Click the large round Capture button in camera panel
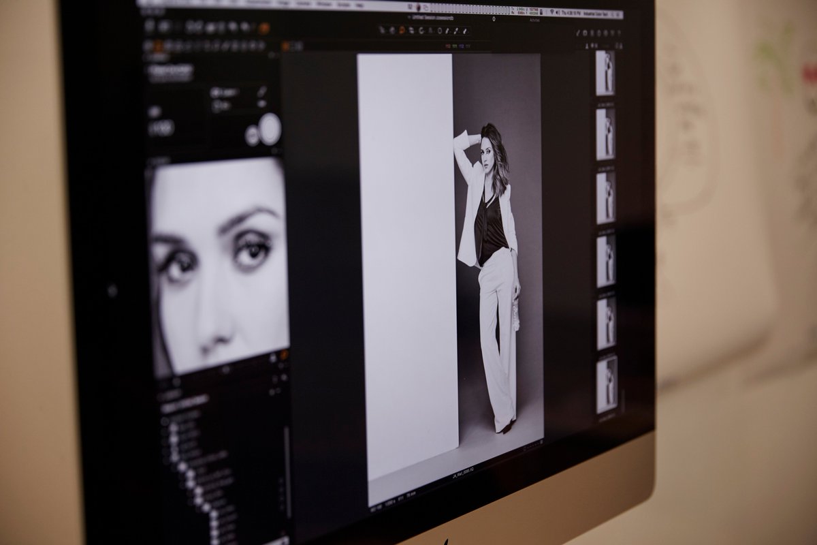 [x=270, y=129]
